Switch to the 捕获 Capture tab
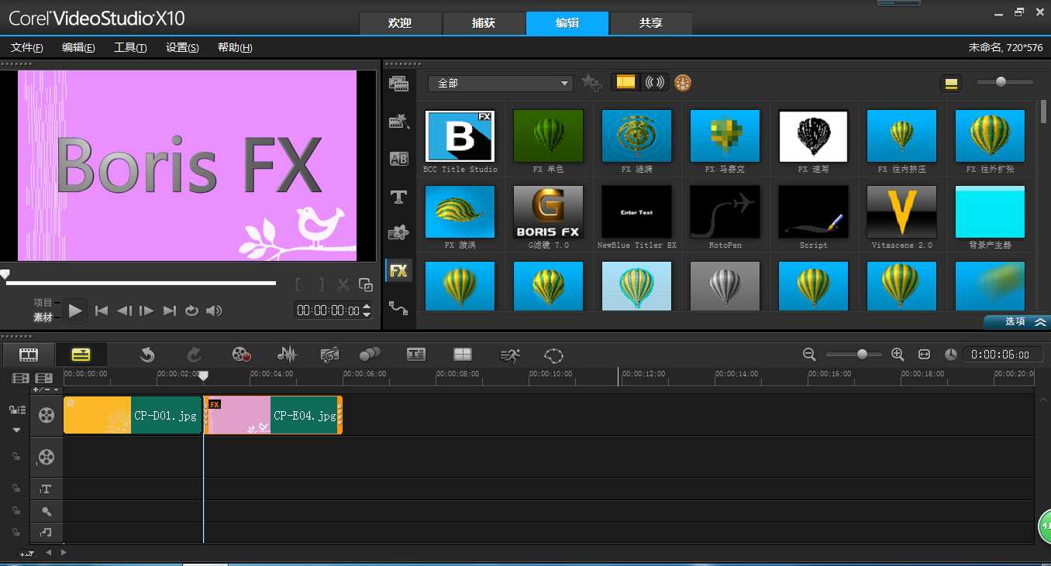Image resolution: width=1051 pixels, height=566 pixels. 484,23
